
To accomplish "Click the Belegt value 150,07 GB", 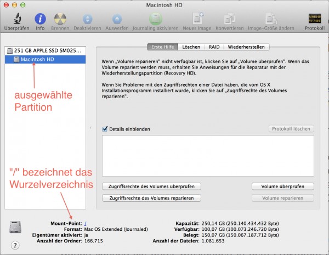I will click(x=240, y=235).
